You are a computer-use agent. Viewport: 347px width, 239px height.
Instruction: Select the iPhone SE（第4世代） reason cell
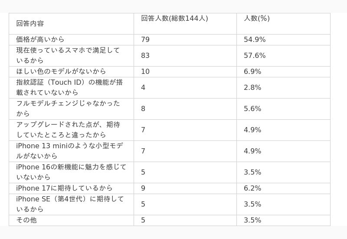(70, 204)
